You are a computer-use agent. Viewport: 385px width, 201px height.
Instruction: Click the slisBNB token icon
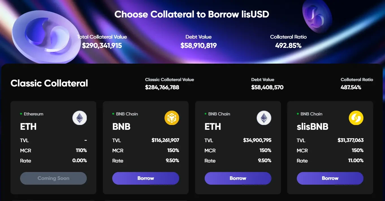[356, 118]
